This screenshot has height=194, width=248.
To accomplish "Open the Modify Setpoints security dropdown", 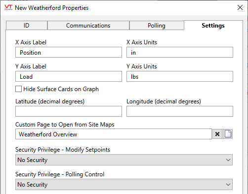I will [124, 160].
